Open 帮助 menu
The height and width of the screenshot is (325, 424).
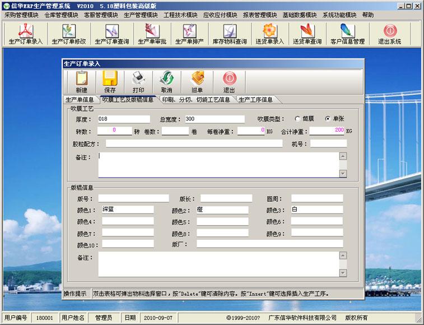point(368,15)
